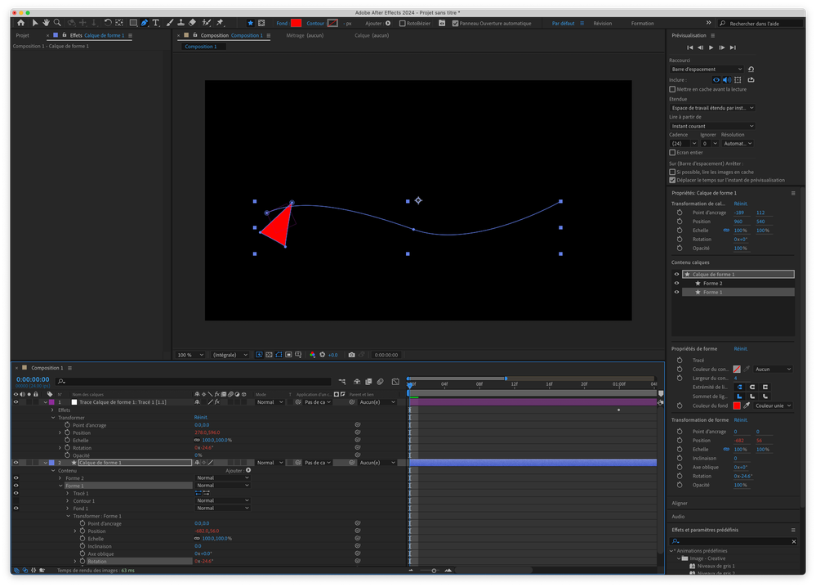Image resolution: width=816 pixels, height=587 pixels.
Task: Hide the Forme 2 shape in timeline
Action: click(x=16, y=478)
